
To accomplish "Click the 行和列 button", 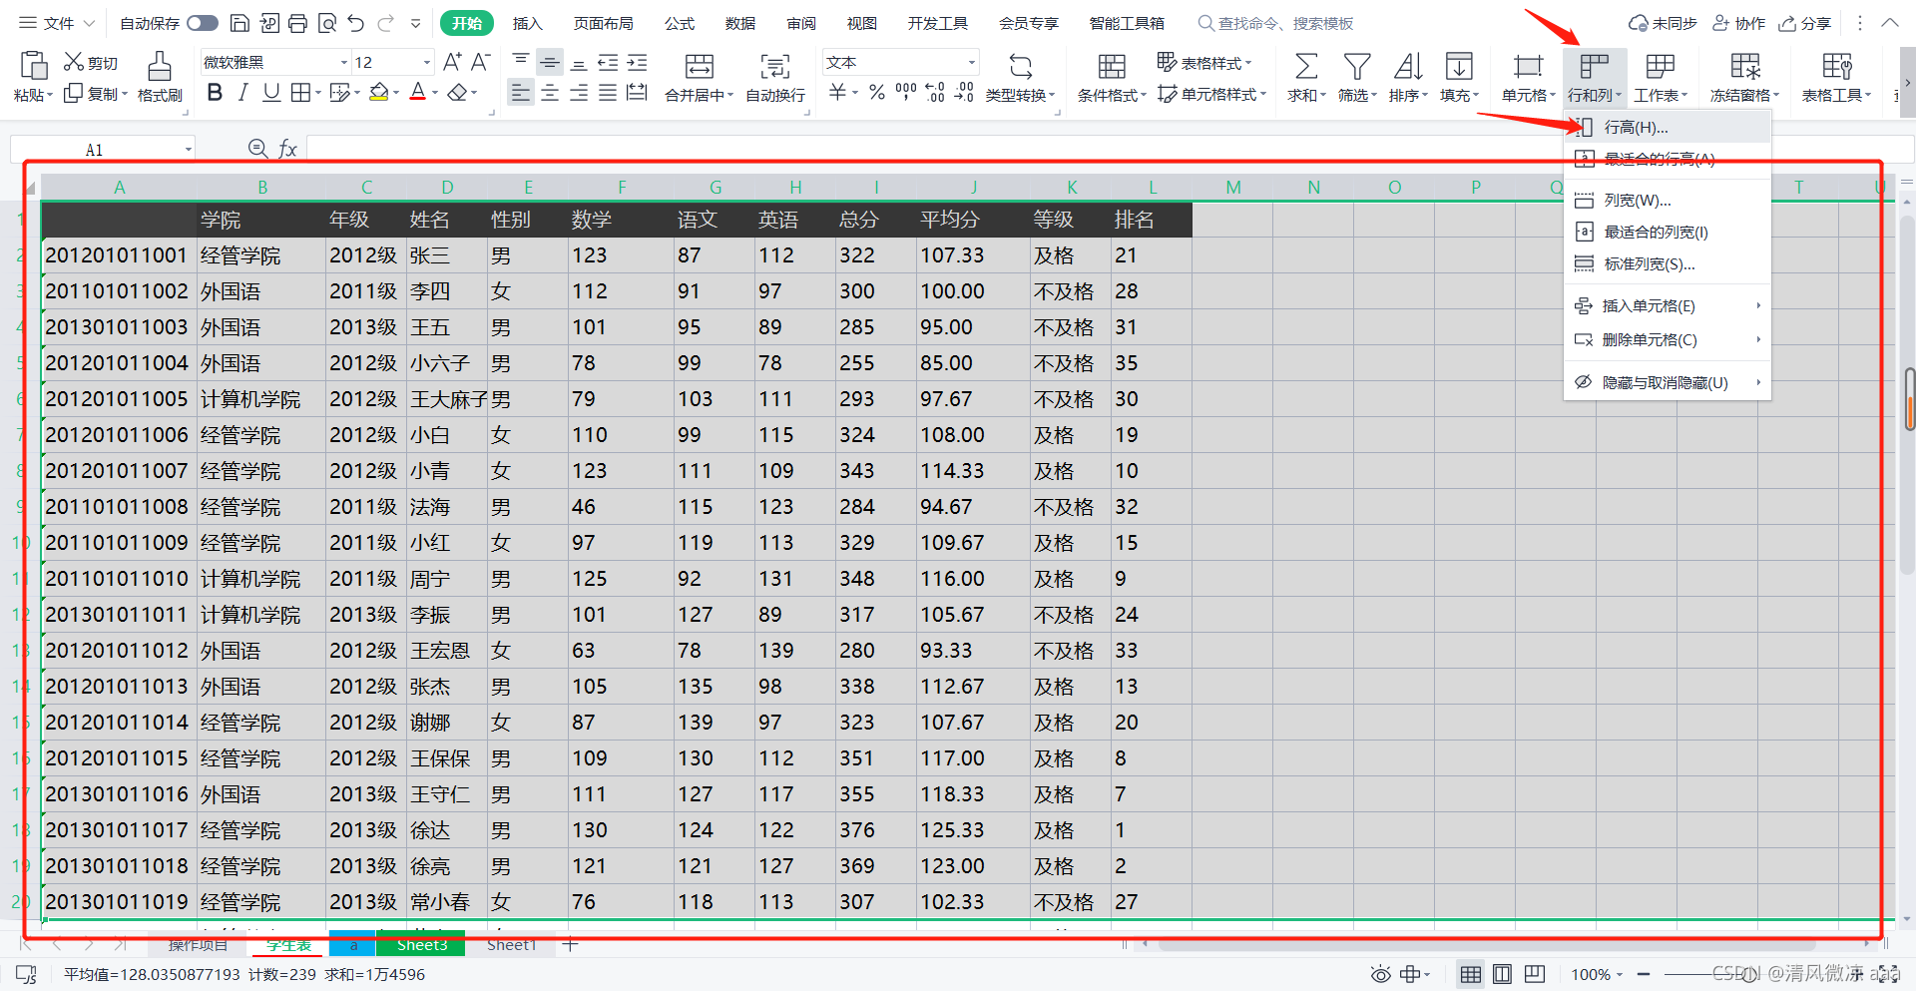I will pos(1595,78).
